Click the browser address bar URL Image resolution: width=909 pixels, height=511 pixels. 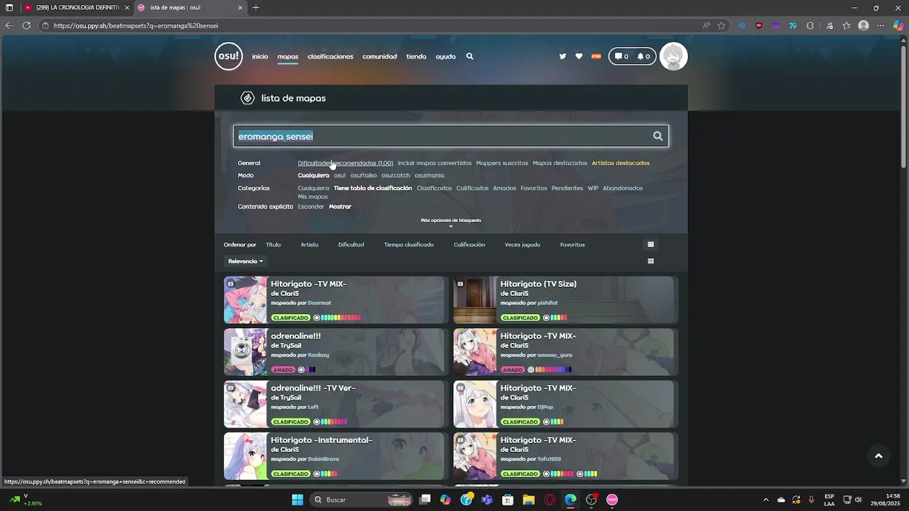(x=136, y=26)
